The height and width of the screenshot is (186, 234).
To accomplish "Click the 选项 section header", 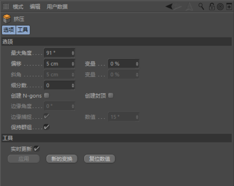I will (117, 42).
